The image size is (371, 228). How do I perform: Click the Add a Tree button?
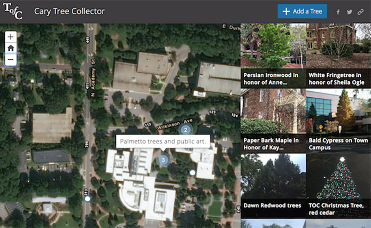tap(302, 11)
